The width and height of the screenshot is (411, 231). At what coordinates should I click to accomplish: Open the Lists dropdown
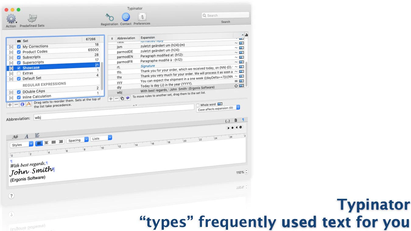click(101, 138)
